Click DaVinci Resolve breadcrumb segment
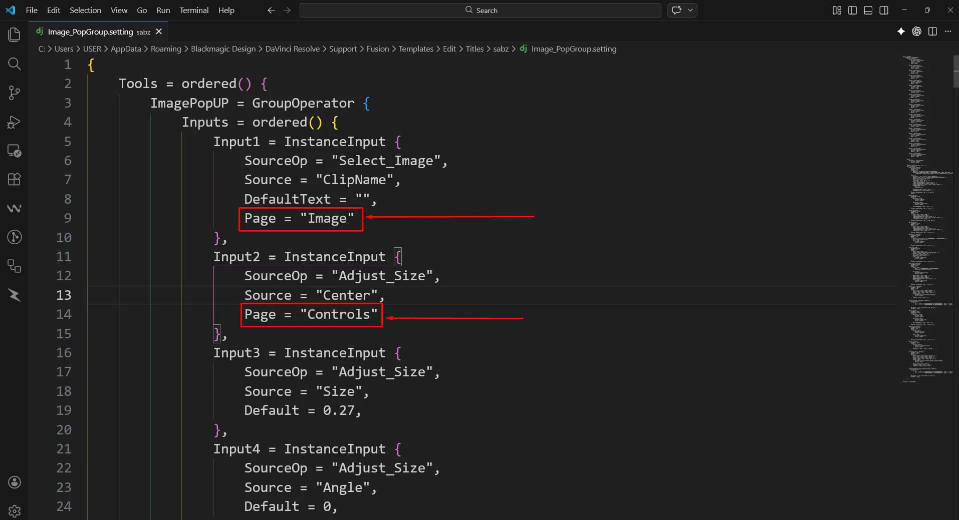Image resolution: width=959 pixels, height=520 pixels. point(292,49)
